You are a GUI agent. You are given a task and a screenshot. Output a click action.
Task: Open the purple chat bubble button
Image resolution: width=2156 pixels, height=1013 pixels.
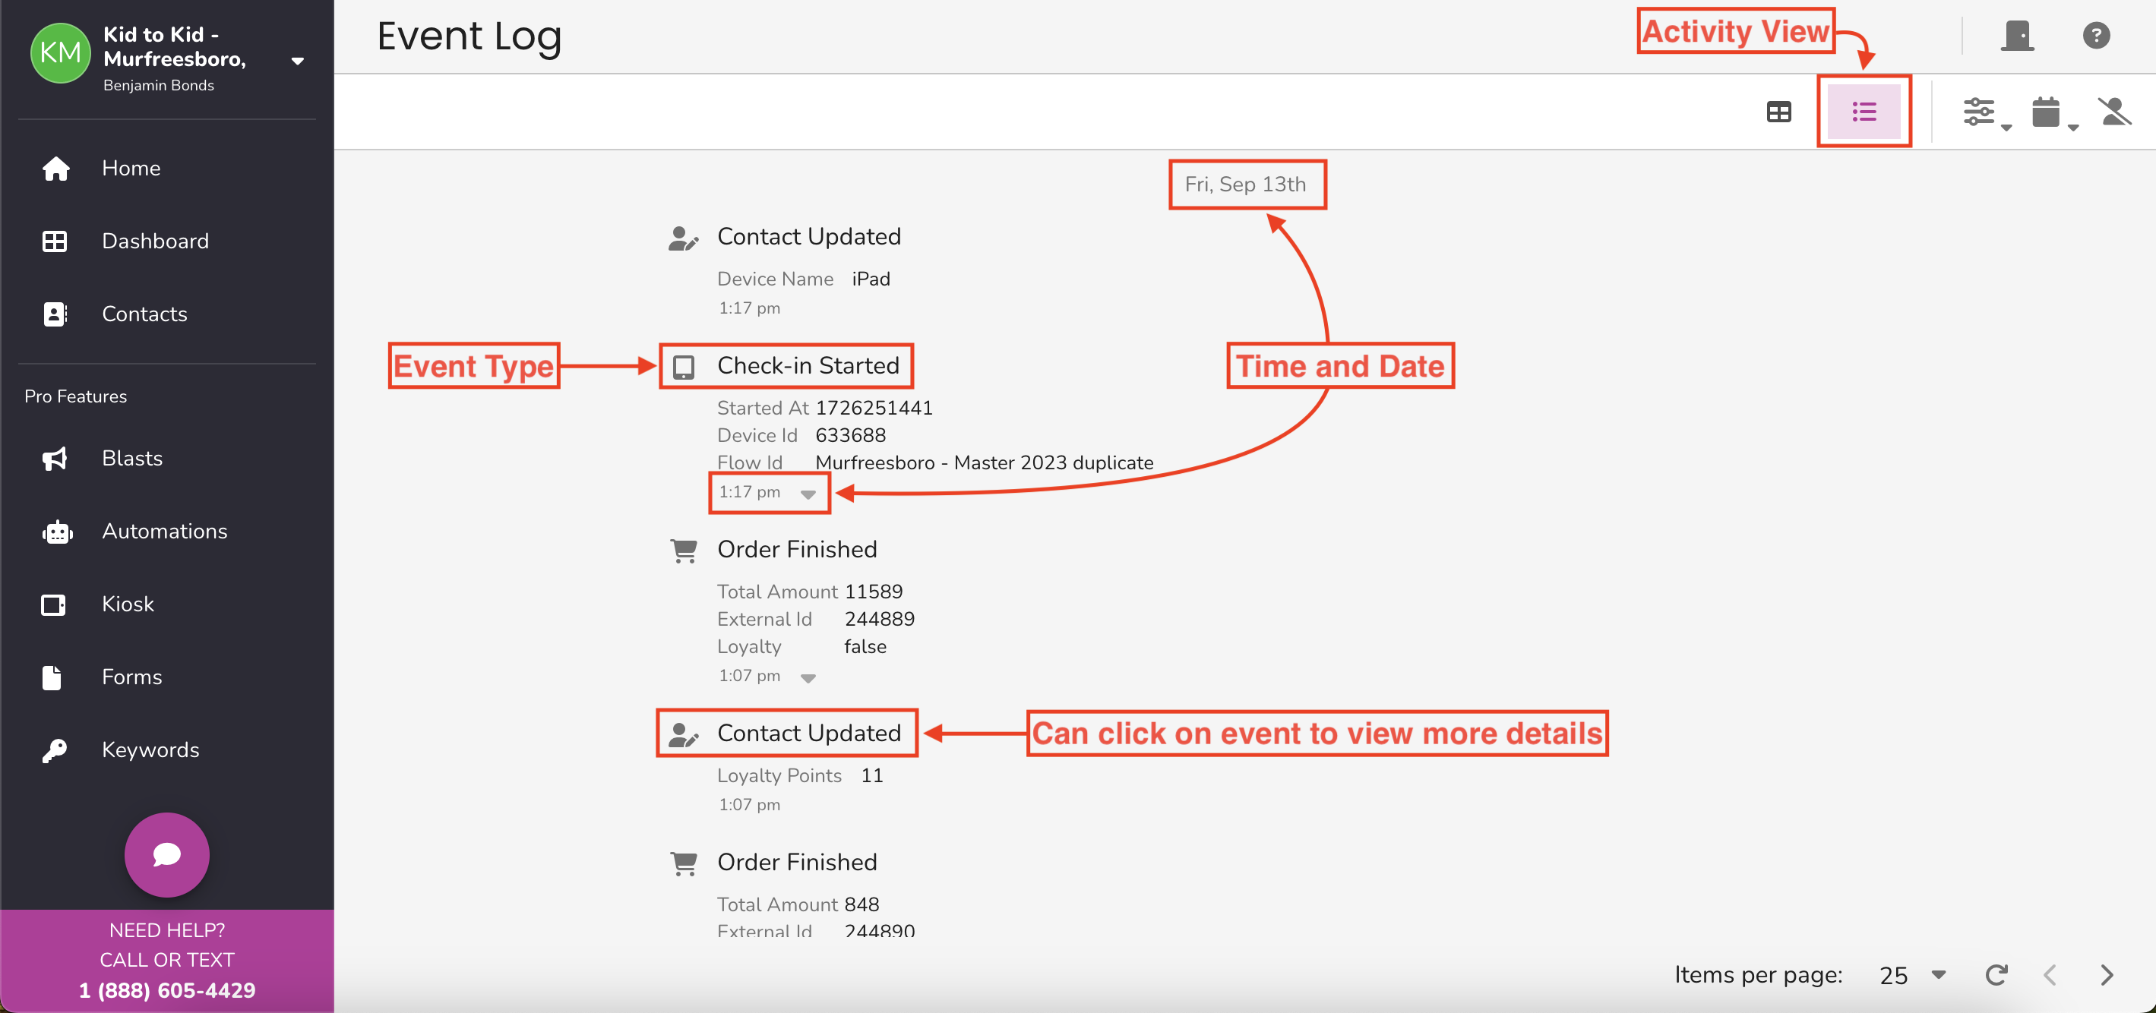tap(166, 854)
